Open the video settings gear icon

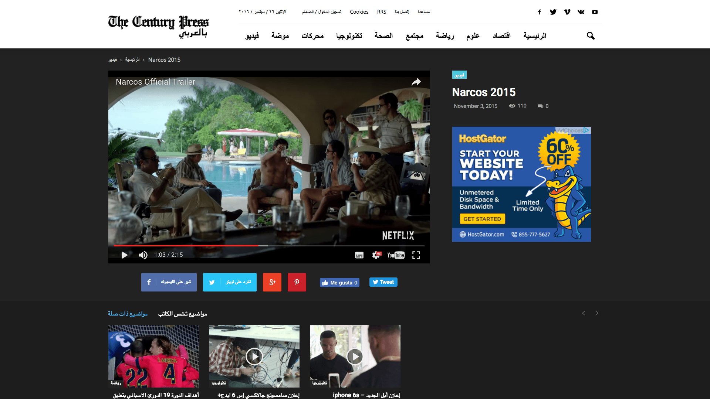(x=376, y=255)
